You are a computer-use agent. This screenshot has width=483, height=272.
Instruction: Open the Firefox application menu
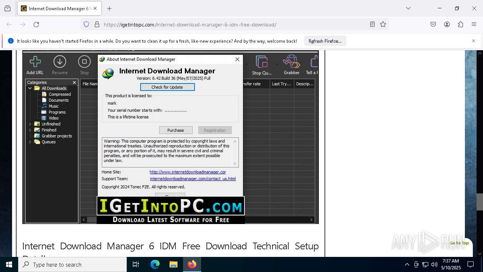(x=474, y=25)
